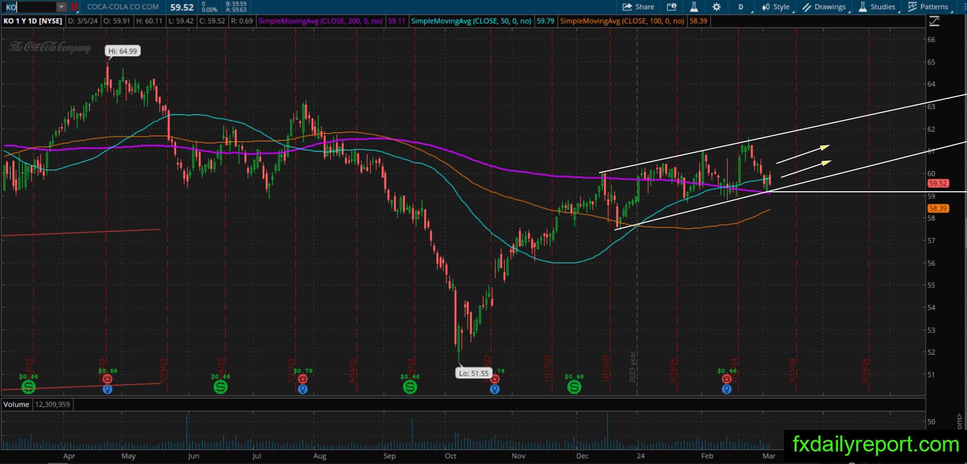
Task: Click the 59.11 value of 200 SMA
Action: click(396, 21)
